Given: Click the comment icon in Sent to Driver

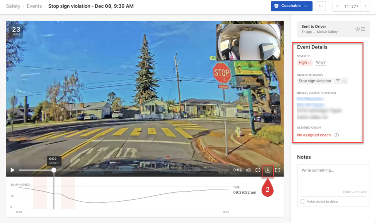Looking at the screenshot, I should (x=363, y=29).
